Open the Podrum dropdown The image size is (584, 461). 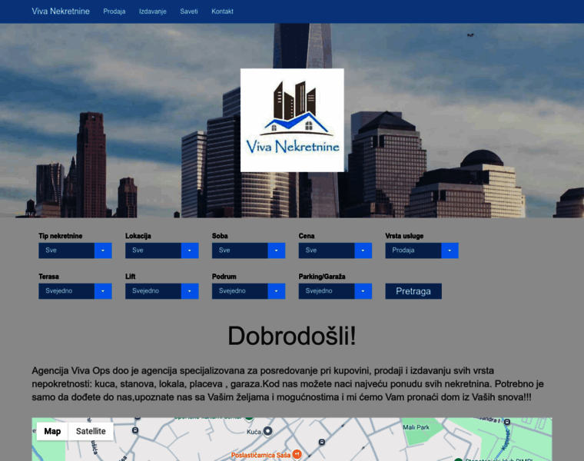coord(248,291)
